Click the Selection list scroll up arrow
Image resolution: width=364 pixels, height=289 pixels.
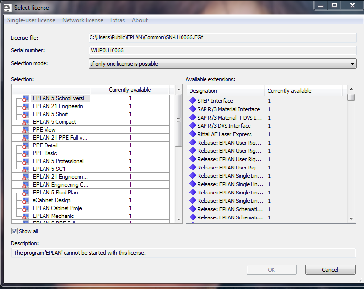(179, 89)
